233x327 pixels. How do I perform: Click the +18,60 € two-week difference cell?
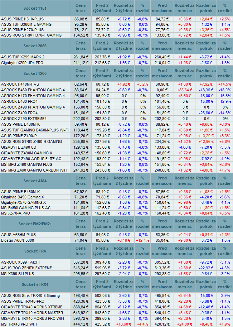point(123,324)
